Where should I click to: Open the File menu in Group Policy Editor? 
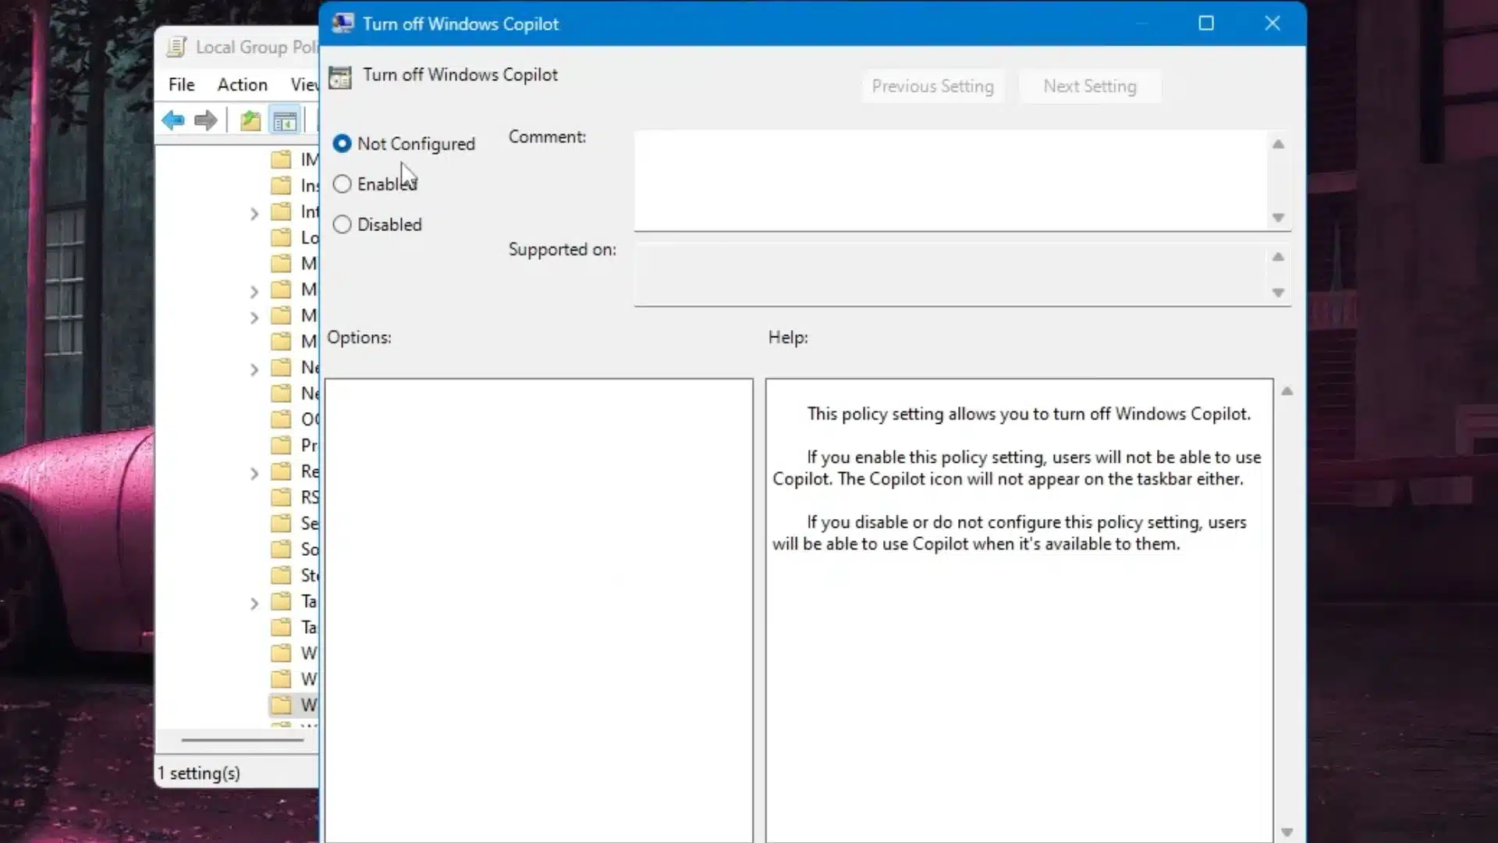(182, 84)
